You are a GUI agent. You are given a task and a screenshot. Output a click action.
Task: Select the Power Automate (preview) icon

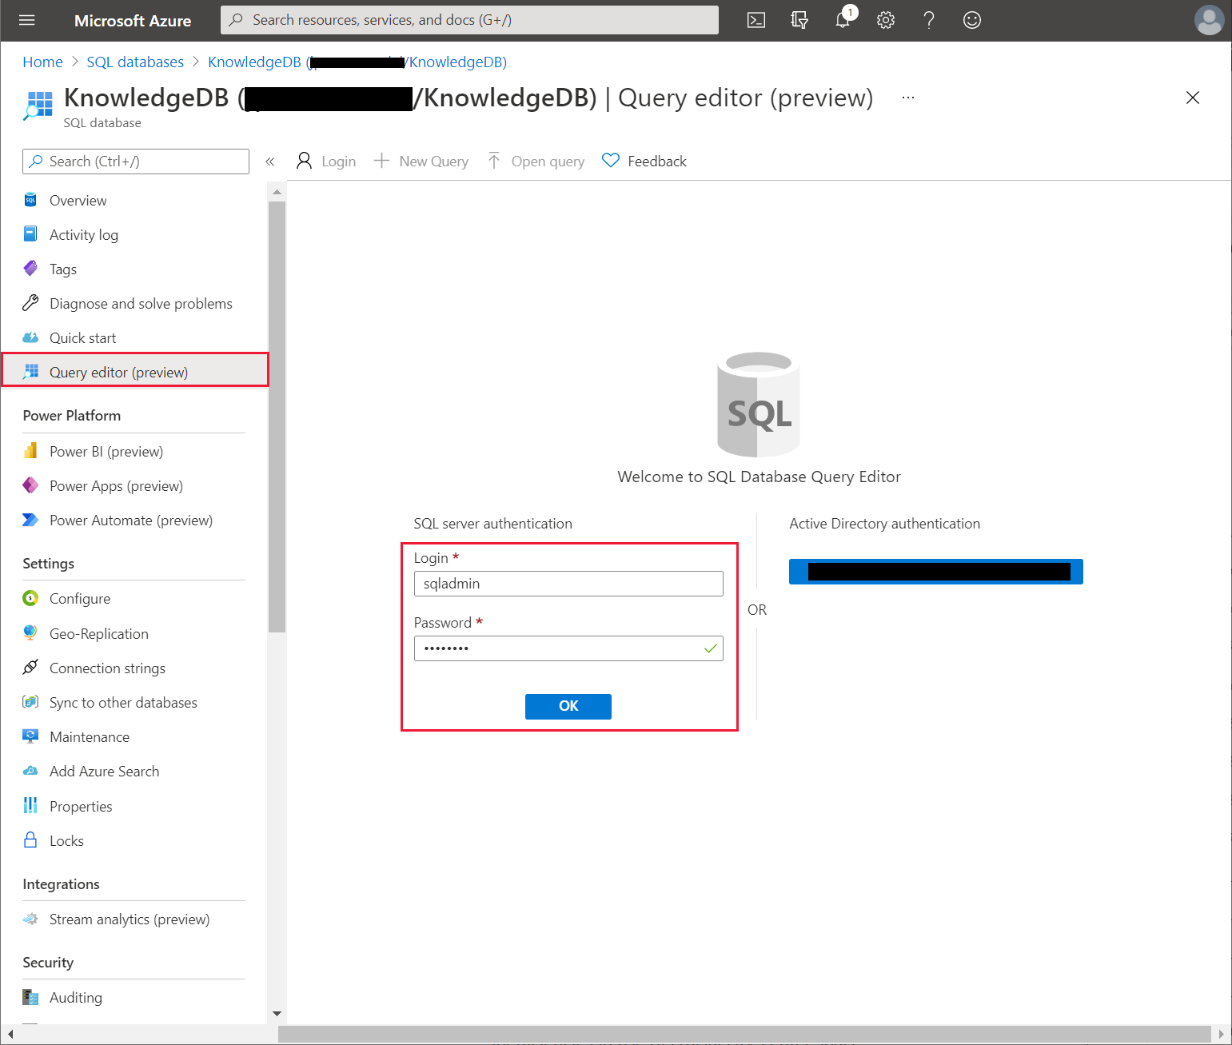point(30,520)
